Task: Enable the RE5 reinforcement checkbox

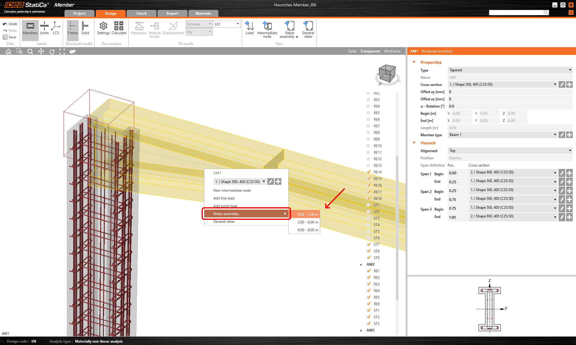Action: (368, 113)
